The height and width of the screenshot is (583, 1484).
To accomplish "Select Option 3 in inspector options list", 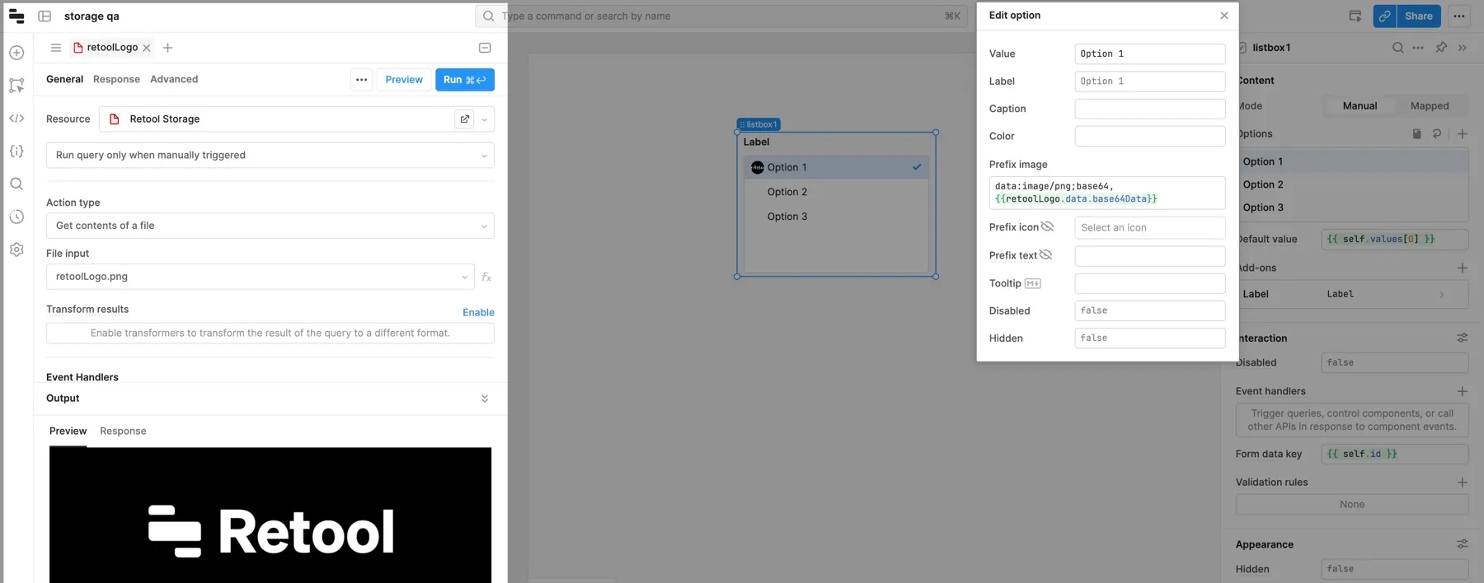I will pyautogui.click(x=1352, y=208).
